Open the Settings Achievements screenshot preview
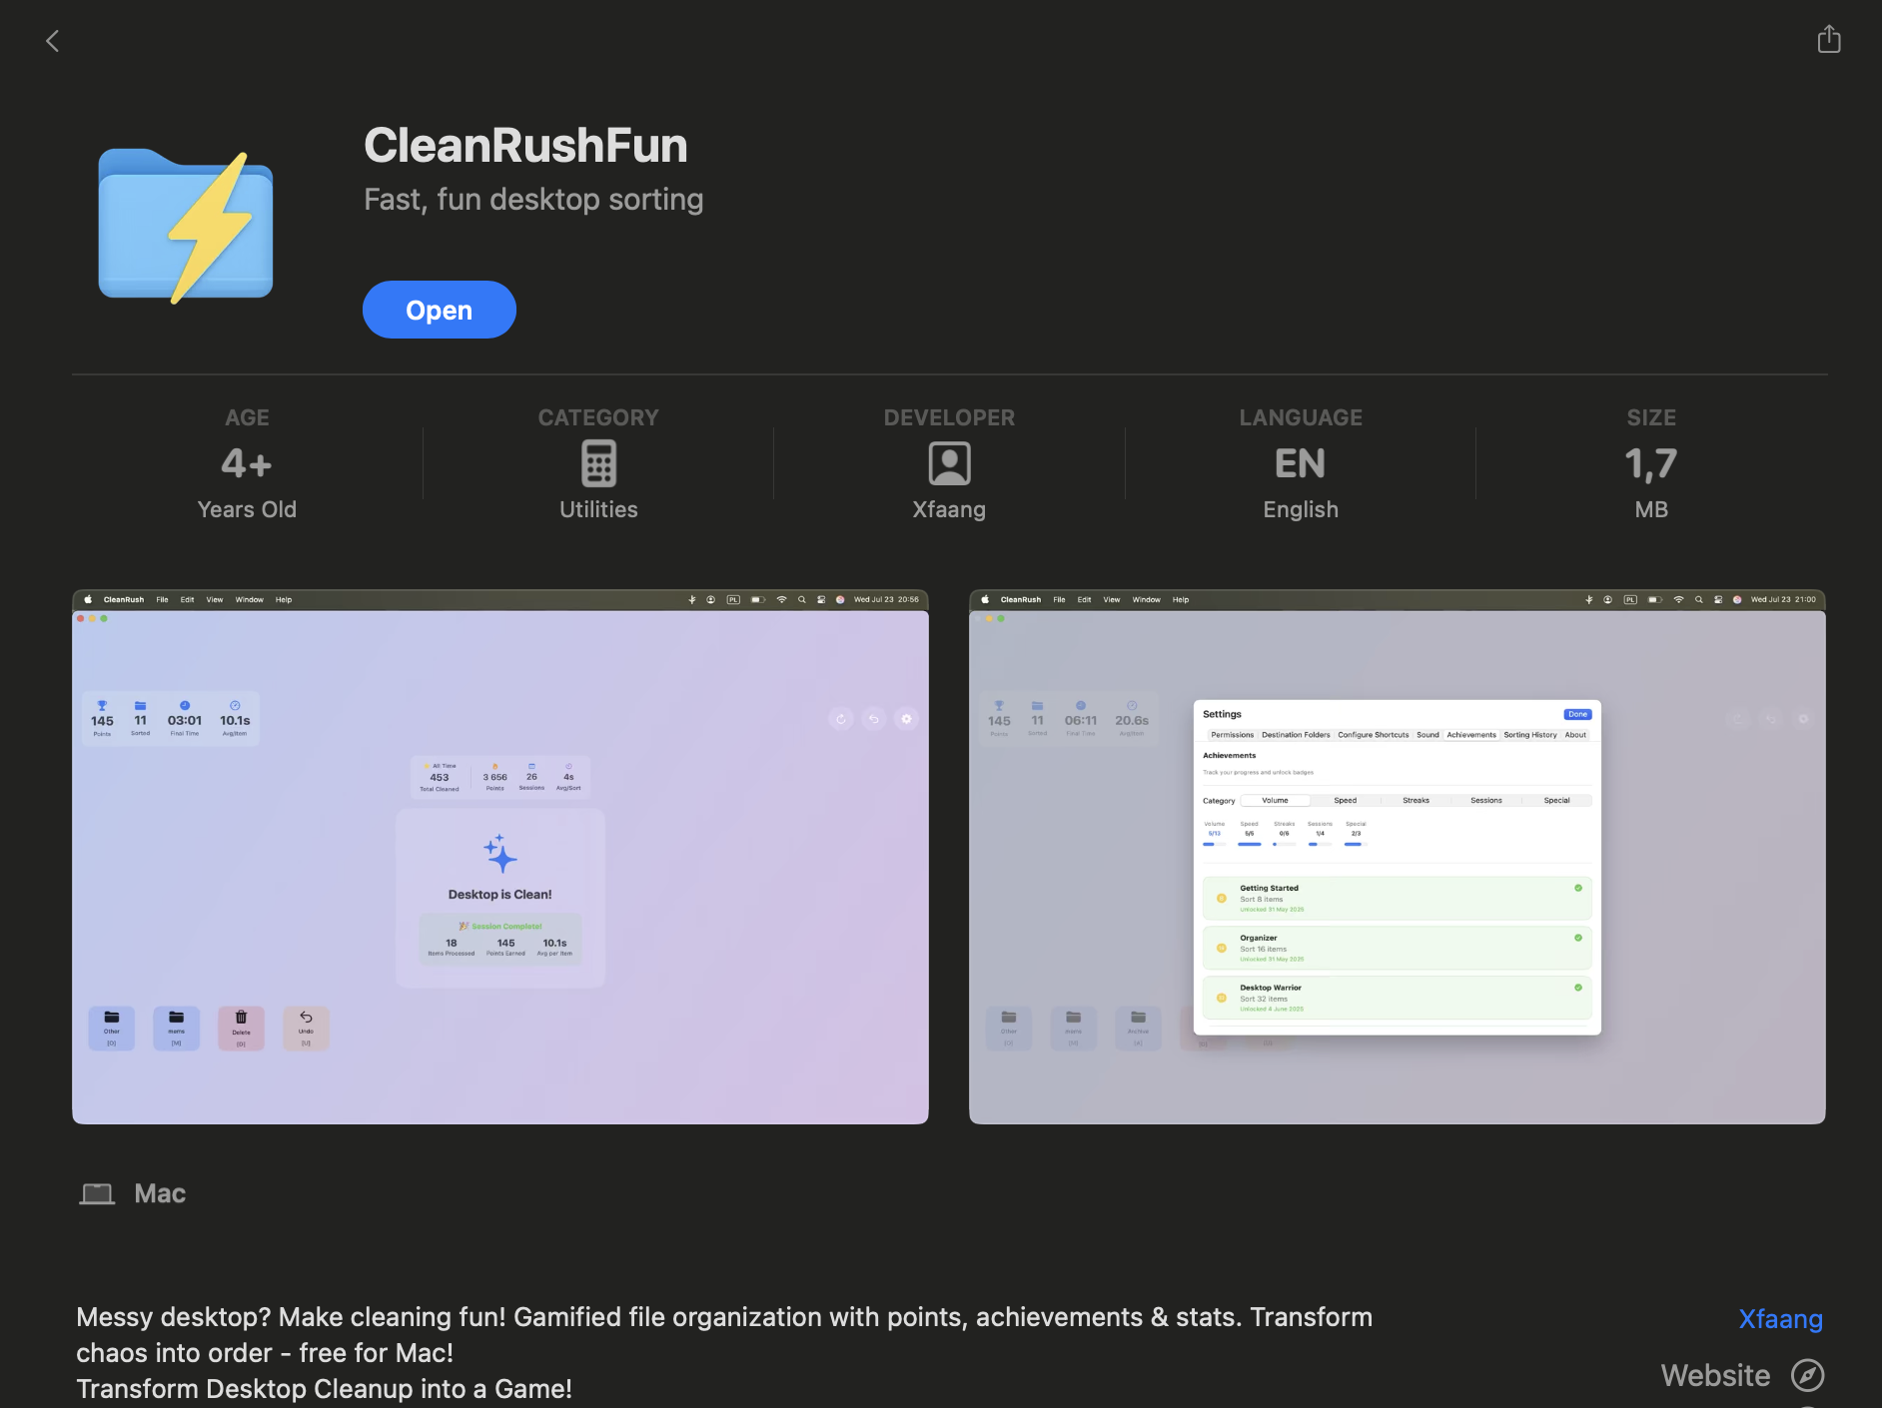This screenshot has width=1882, height=1408. [1398, 857]
